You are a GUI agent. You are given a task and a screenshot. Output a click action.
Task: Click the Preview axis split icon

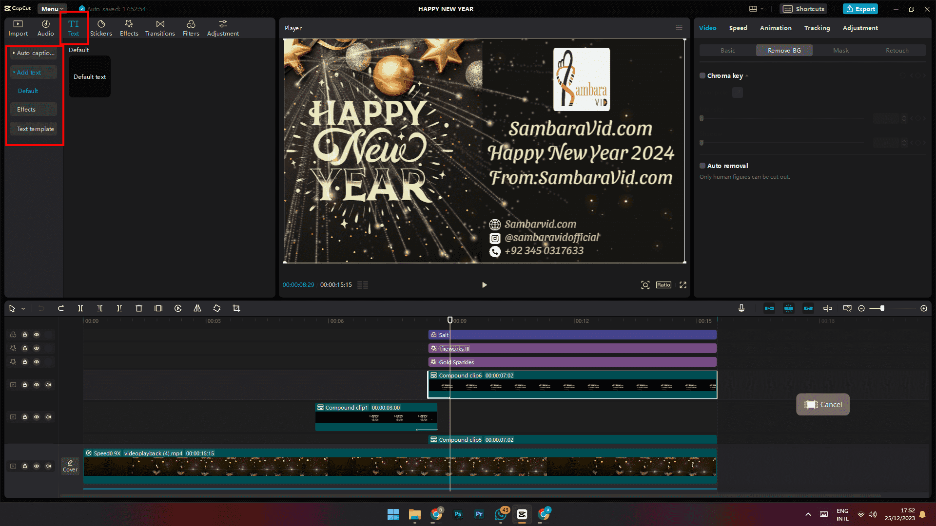[828, 308]
